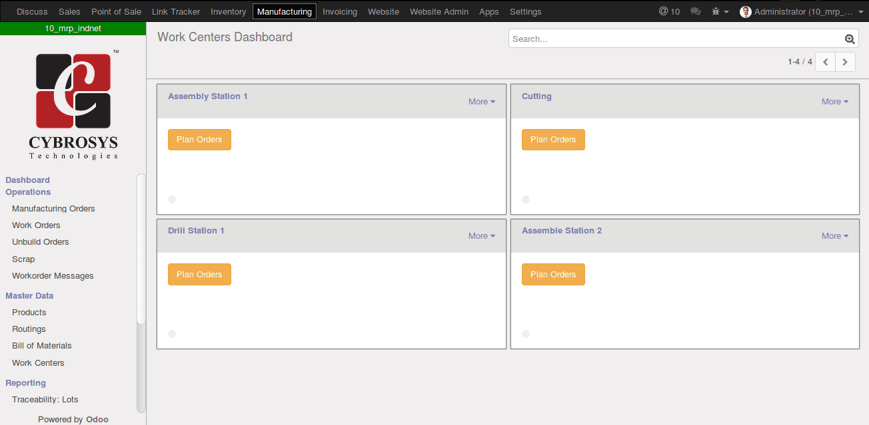Click the Administrator avatar image

point(746,11)
